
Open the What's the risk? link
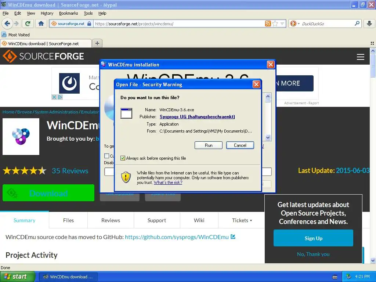tap(168, 182)
